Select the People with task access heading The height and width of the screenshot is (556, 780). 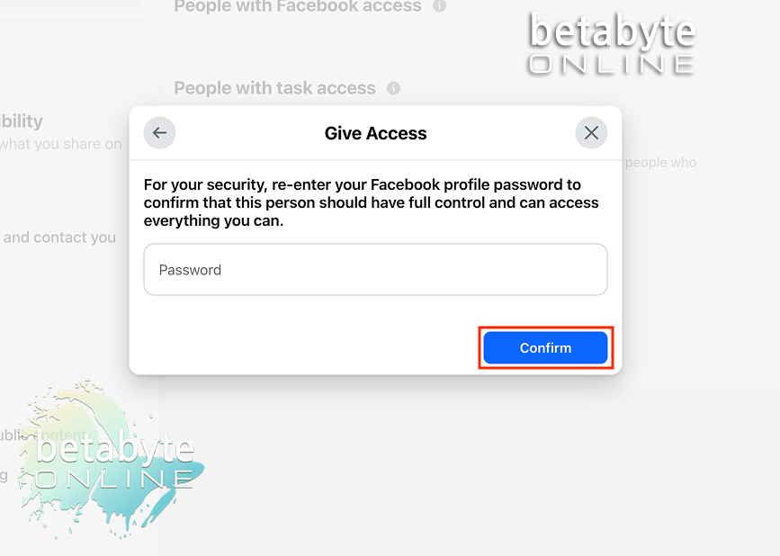(x=274, y=88)
